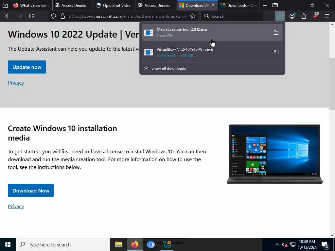The width and height of the screenshot is (335, 251).
Task: Click the Update now button
Action: click(x=27, y=67)
